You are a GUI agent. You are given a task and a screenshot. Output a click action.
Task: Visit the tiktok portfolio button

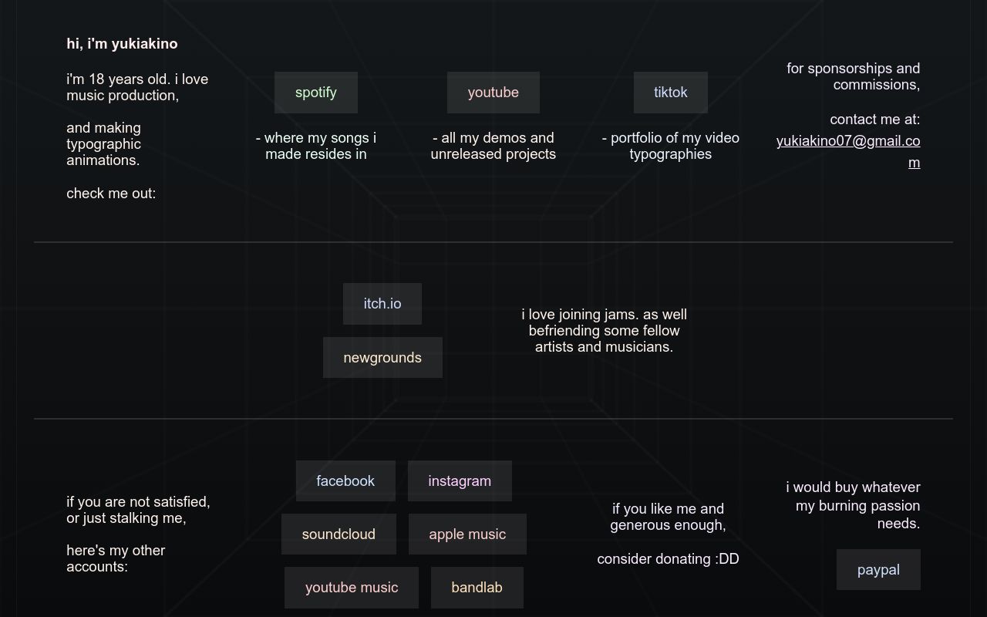(x=670, y=93)
